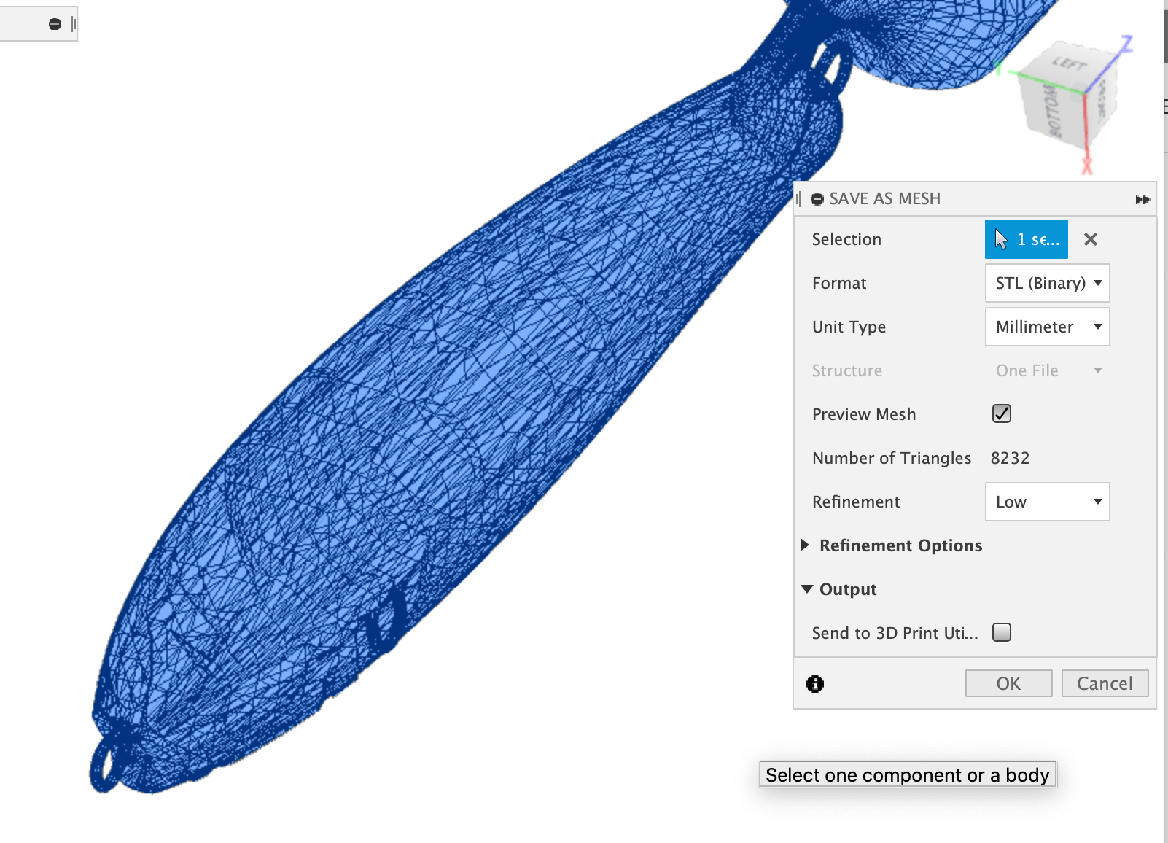The height and width of the screenshot is (843, 1168).
Task: Click the ViewCube BOTTOM face
Action: click(1054, 111)
